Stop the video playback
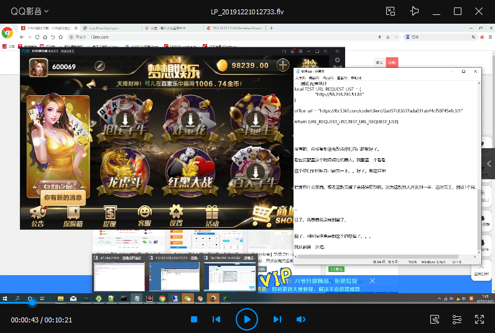 pyautogui.click(x=194, y=319)
